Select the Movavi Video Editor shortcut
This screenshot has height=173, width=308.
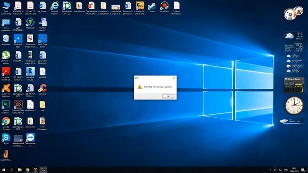click(18, 107)
